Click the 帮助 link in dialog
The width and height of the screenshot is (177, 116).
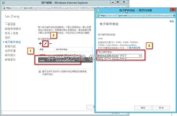[x=172, y=21]
